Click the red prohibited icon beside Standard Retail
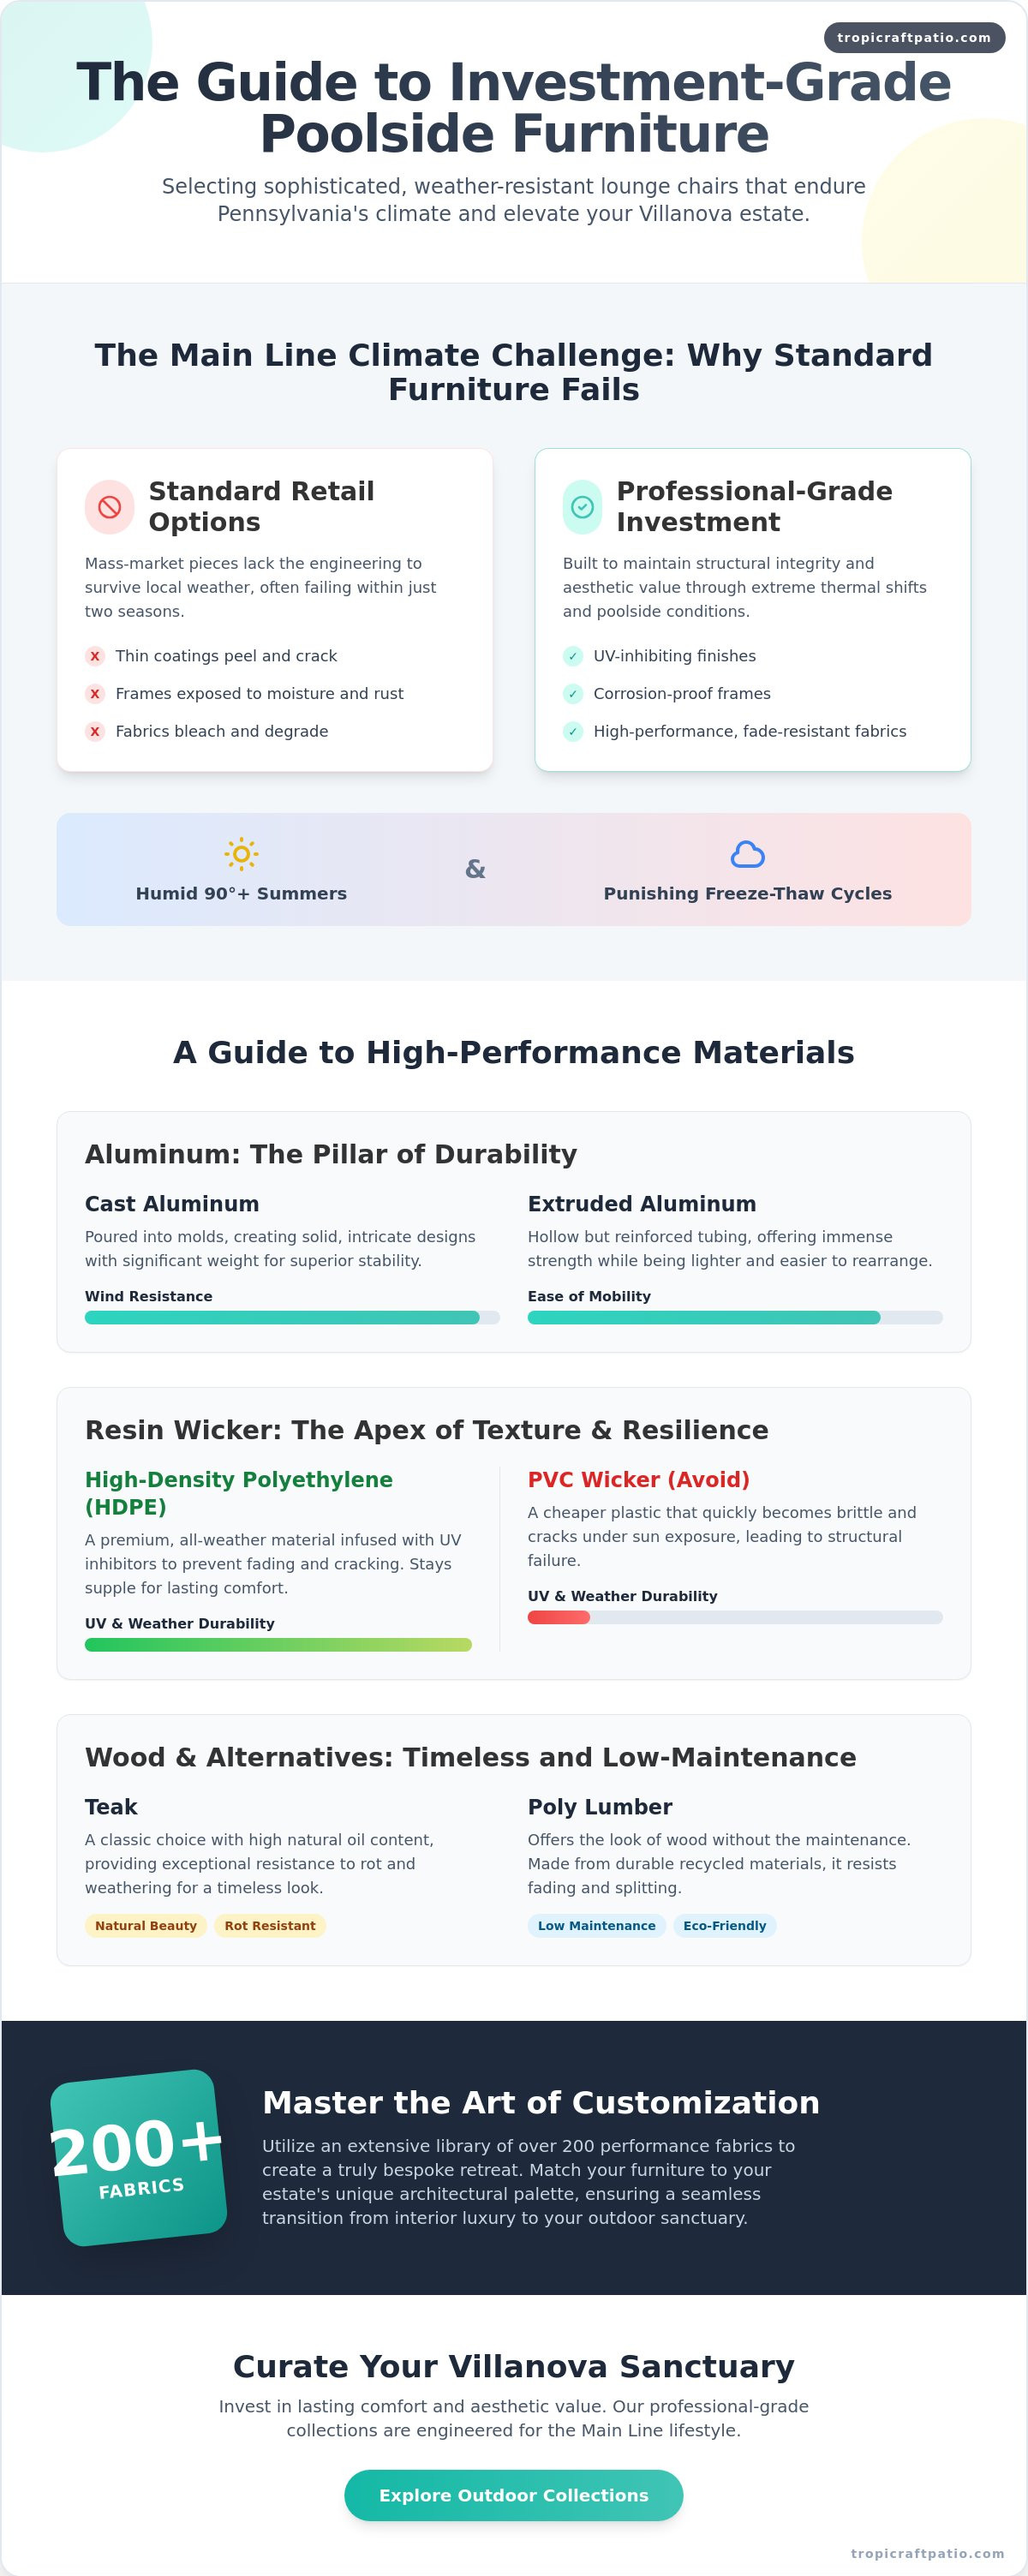This screenshot has height=2576, width=1028. click(x=110, y=507)
